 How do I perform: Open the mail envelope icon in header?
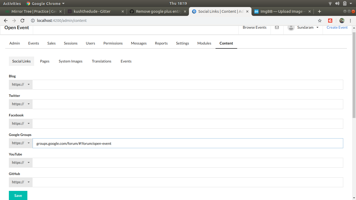[277, 27]
